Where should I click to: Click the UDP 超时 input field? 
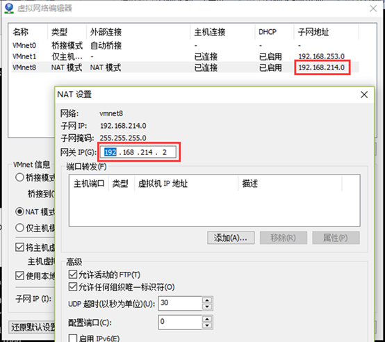pos(181,303)
